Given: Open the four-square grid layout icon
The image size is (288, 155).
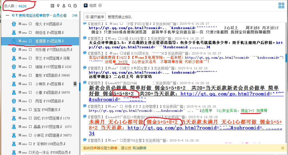Looking at the screenshot, I should (x=281, y=5).
